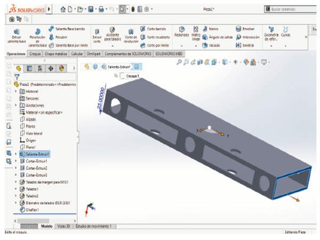Switch to the Calcular tab

(x=77, y=54)
